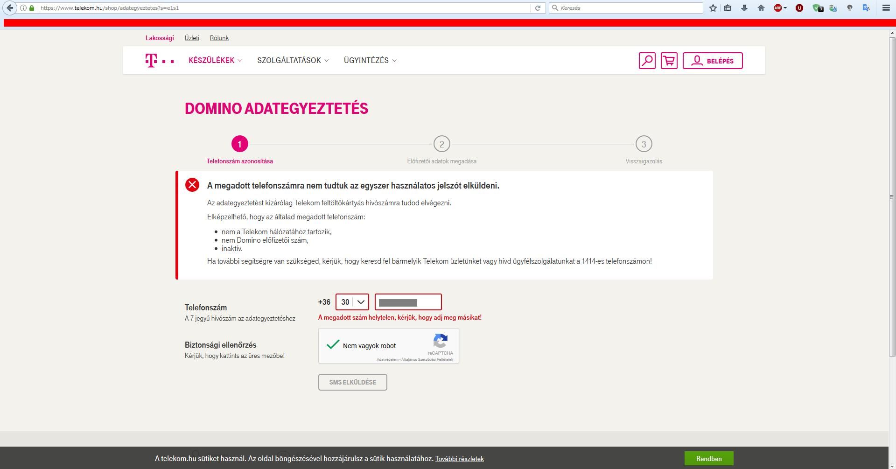Click the phone number input field
The height and width of the screenshot is (469, 896).
click(x=408, y=302)
